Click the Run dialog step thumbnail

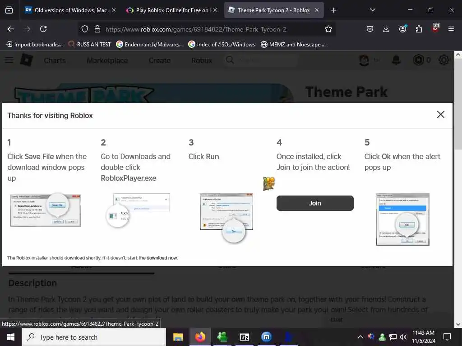click(x=226, y=218)
